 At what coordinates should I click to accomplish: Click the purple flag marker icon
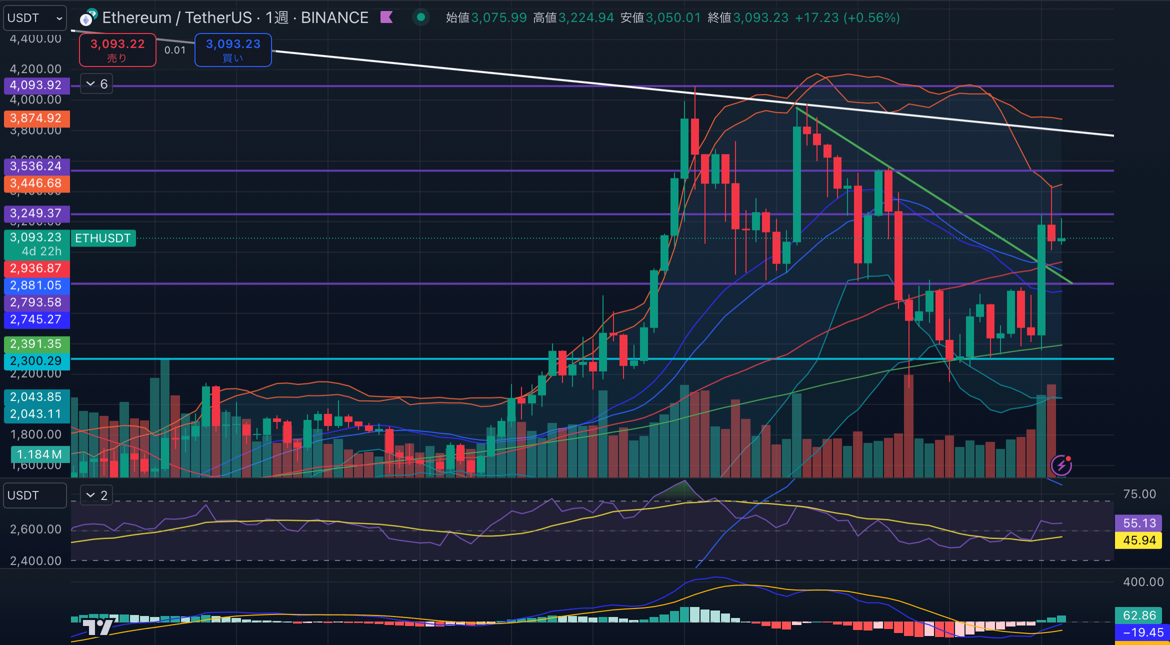pyautogui.click(x=386, y=17)
